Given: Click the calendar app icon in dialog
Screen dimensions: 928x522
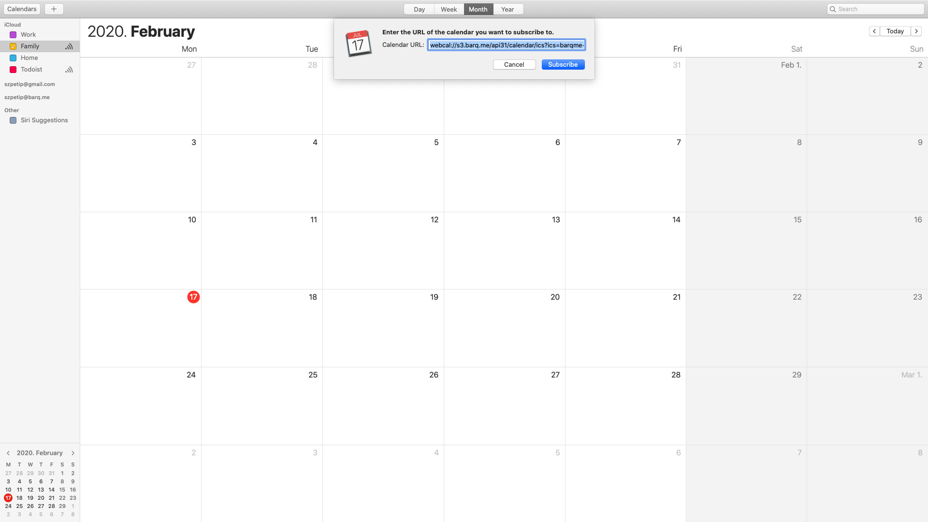Looking at the screenshot, I should coord(358,43).
